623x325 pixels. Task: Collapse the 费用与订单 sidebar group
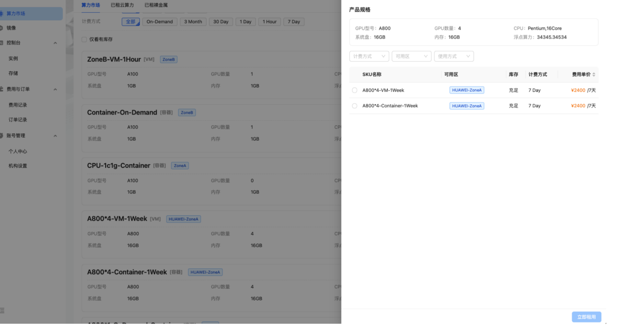55,89
